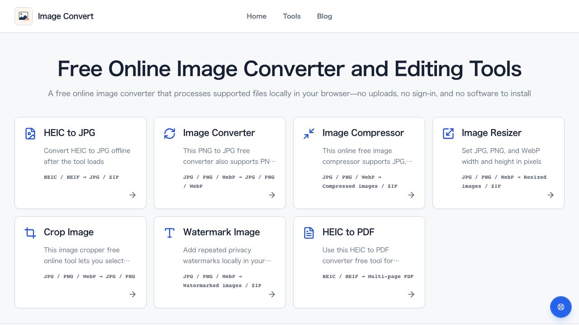579x325 pixels.
Task: Open the floating blue help button
Action: pyautogui.click(x=561, y=307)
